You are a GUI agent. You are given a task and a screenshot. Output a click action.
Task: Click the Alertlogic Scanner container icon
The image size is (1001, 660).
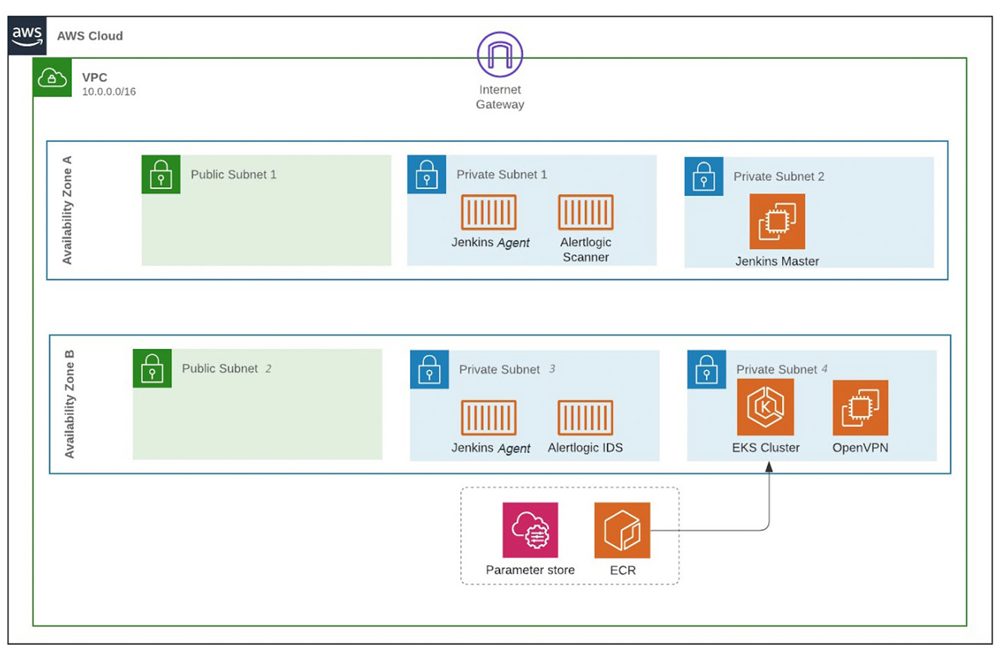pos(585,212)
